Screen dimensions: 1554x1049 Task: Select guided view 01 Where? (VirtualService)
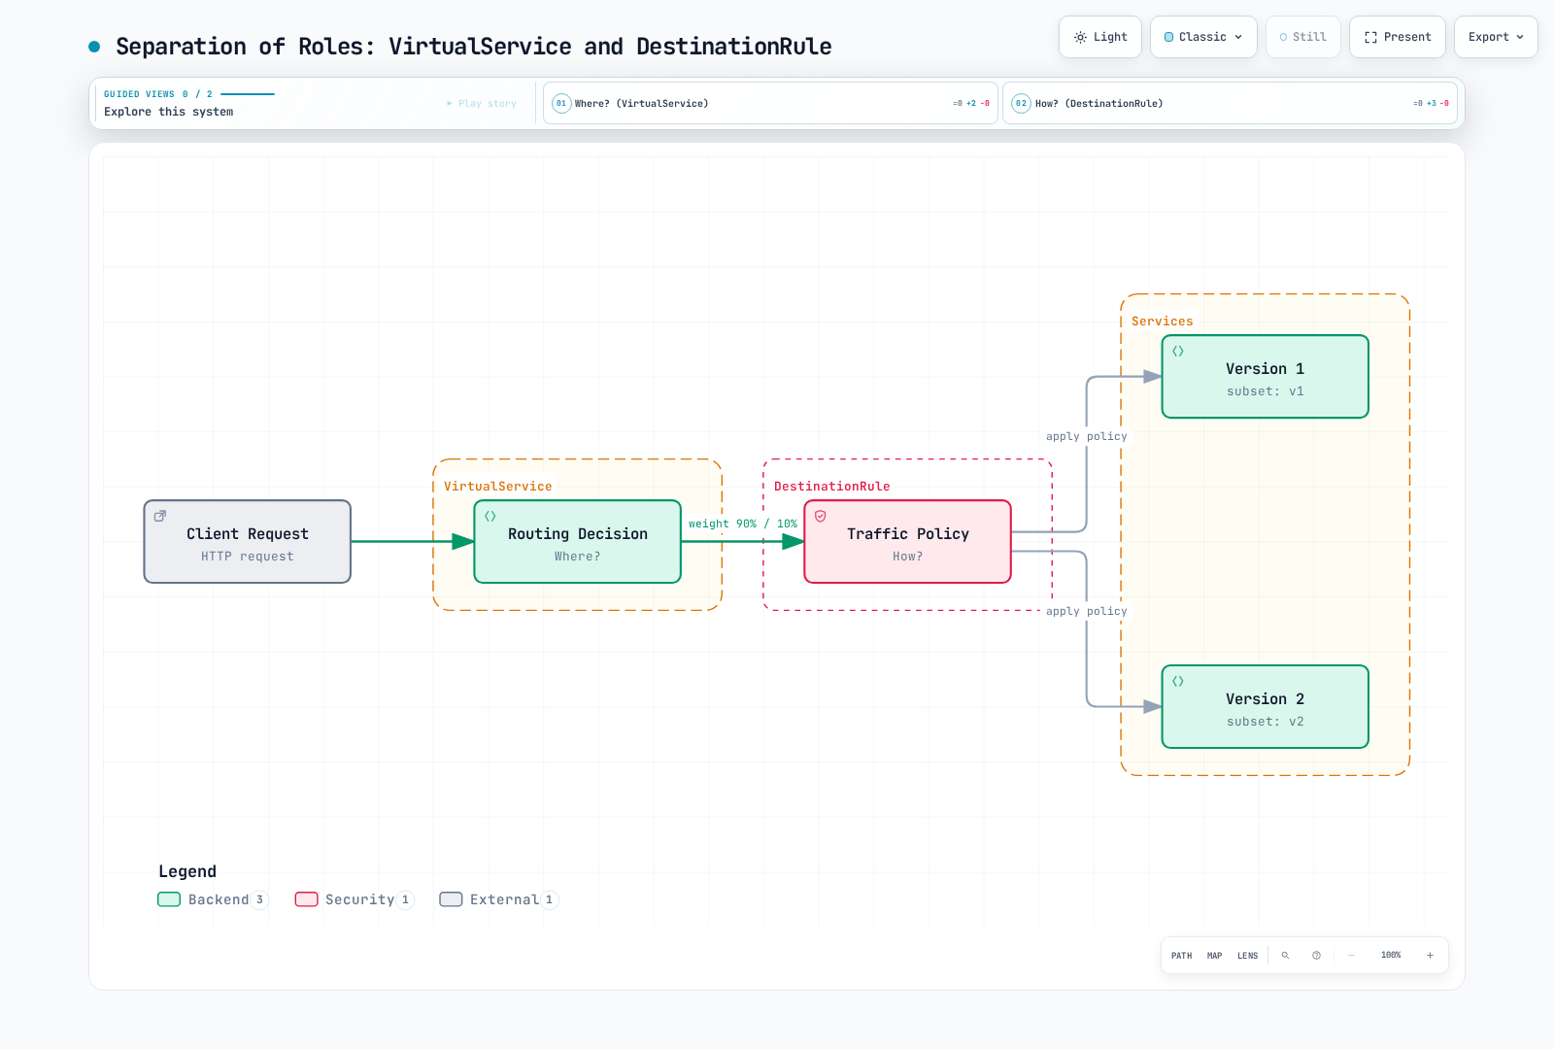[x=770, y=103]
